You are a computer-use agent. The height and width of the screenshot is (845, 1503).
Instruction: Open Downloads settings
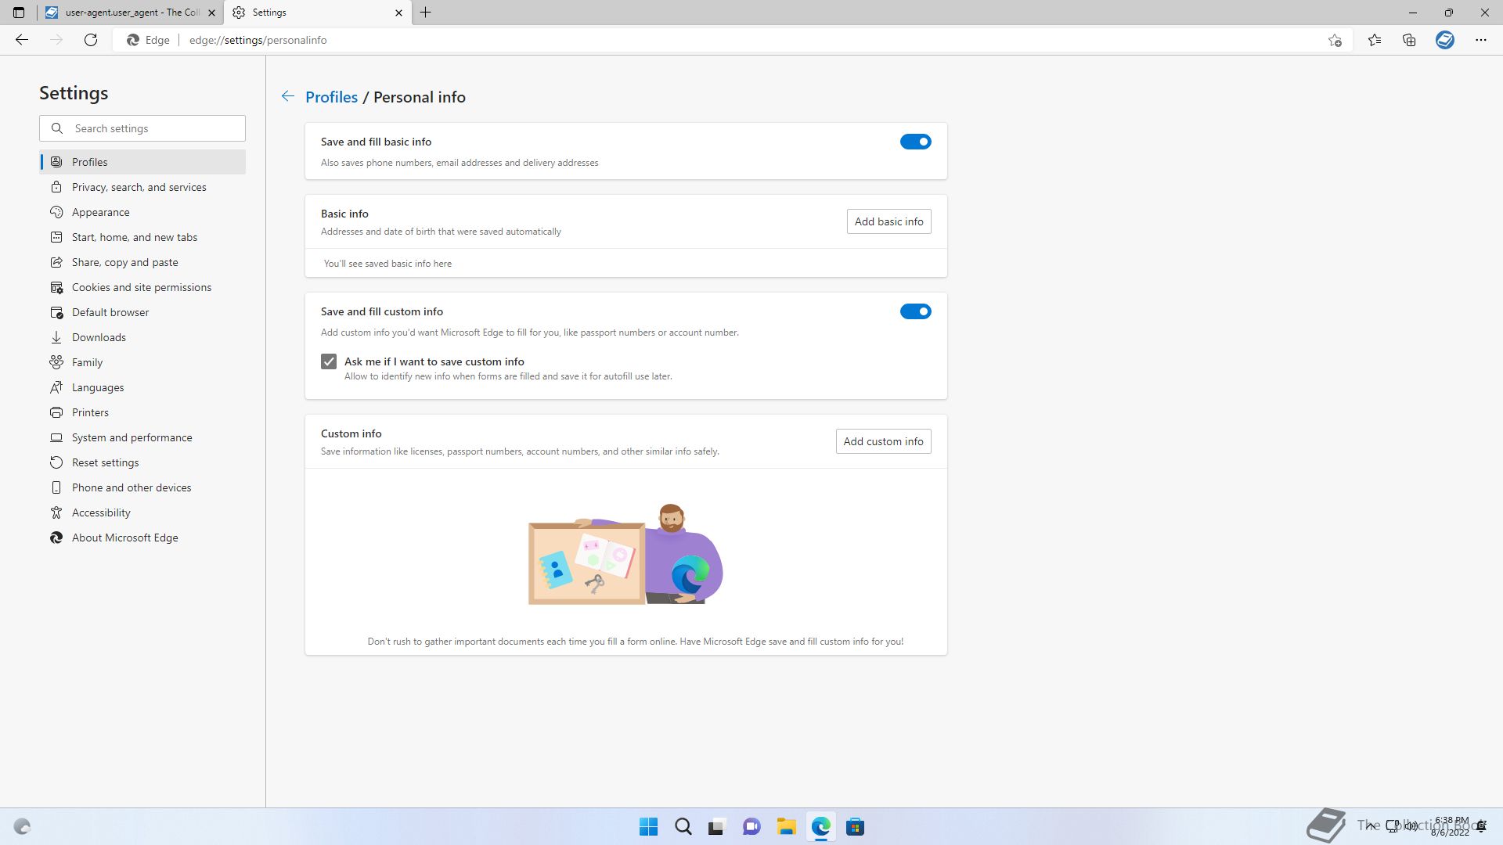click(x=142, y=337)
